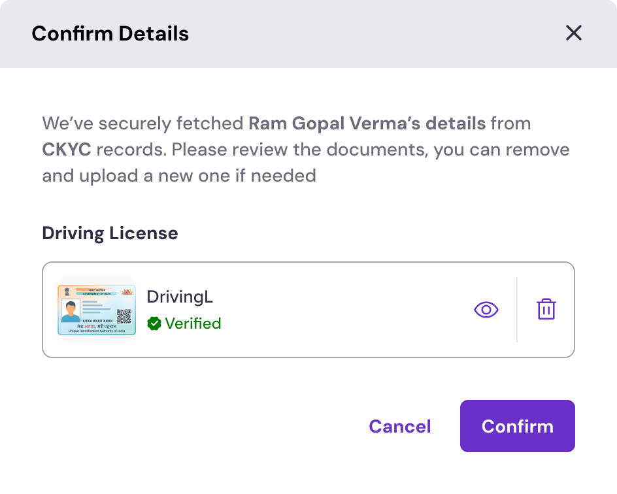The image size is (617, 494).
Task: Click the license card thumbnail image
Action: click(x=96, y=309)
